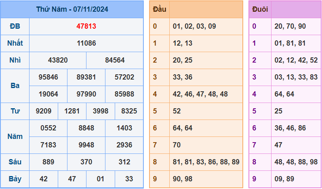Screen dimensions: 322x189
Task: Click the Ba prize row label
Action: 15,86
